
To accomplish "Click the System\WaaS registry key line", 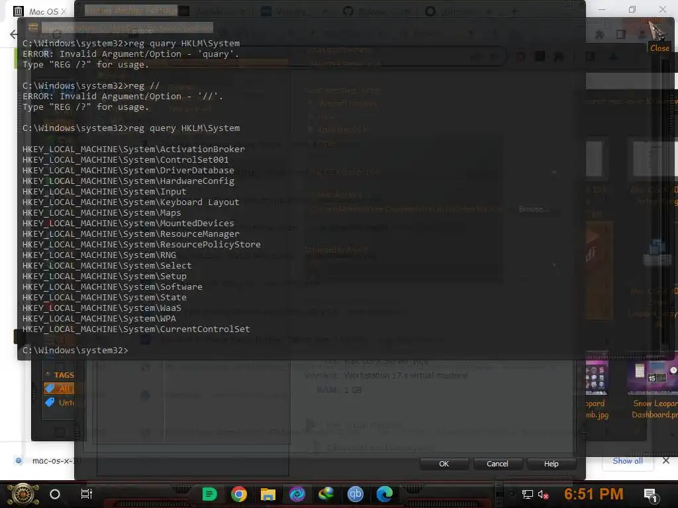I will [101, 308].
